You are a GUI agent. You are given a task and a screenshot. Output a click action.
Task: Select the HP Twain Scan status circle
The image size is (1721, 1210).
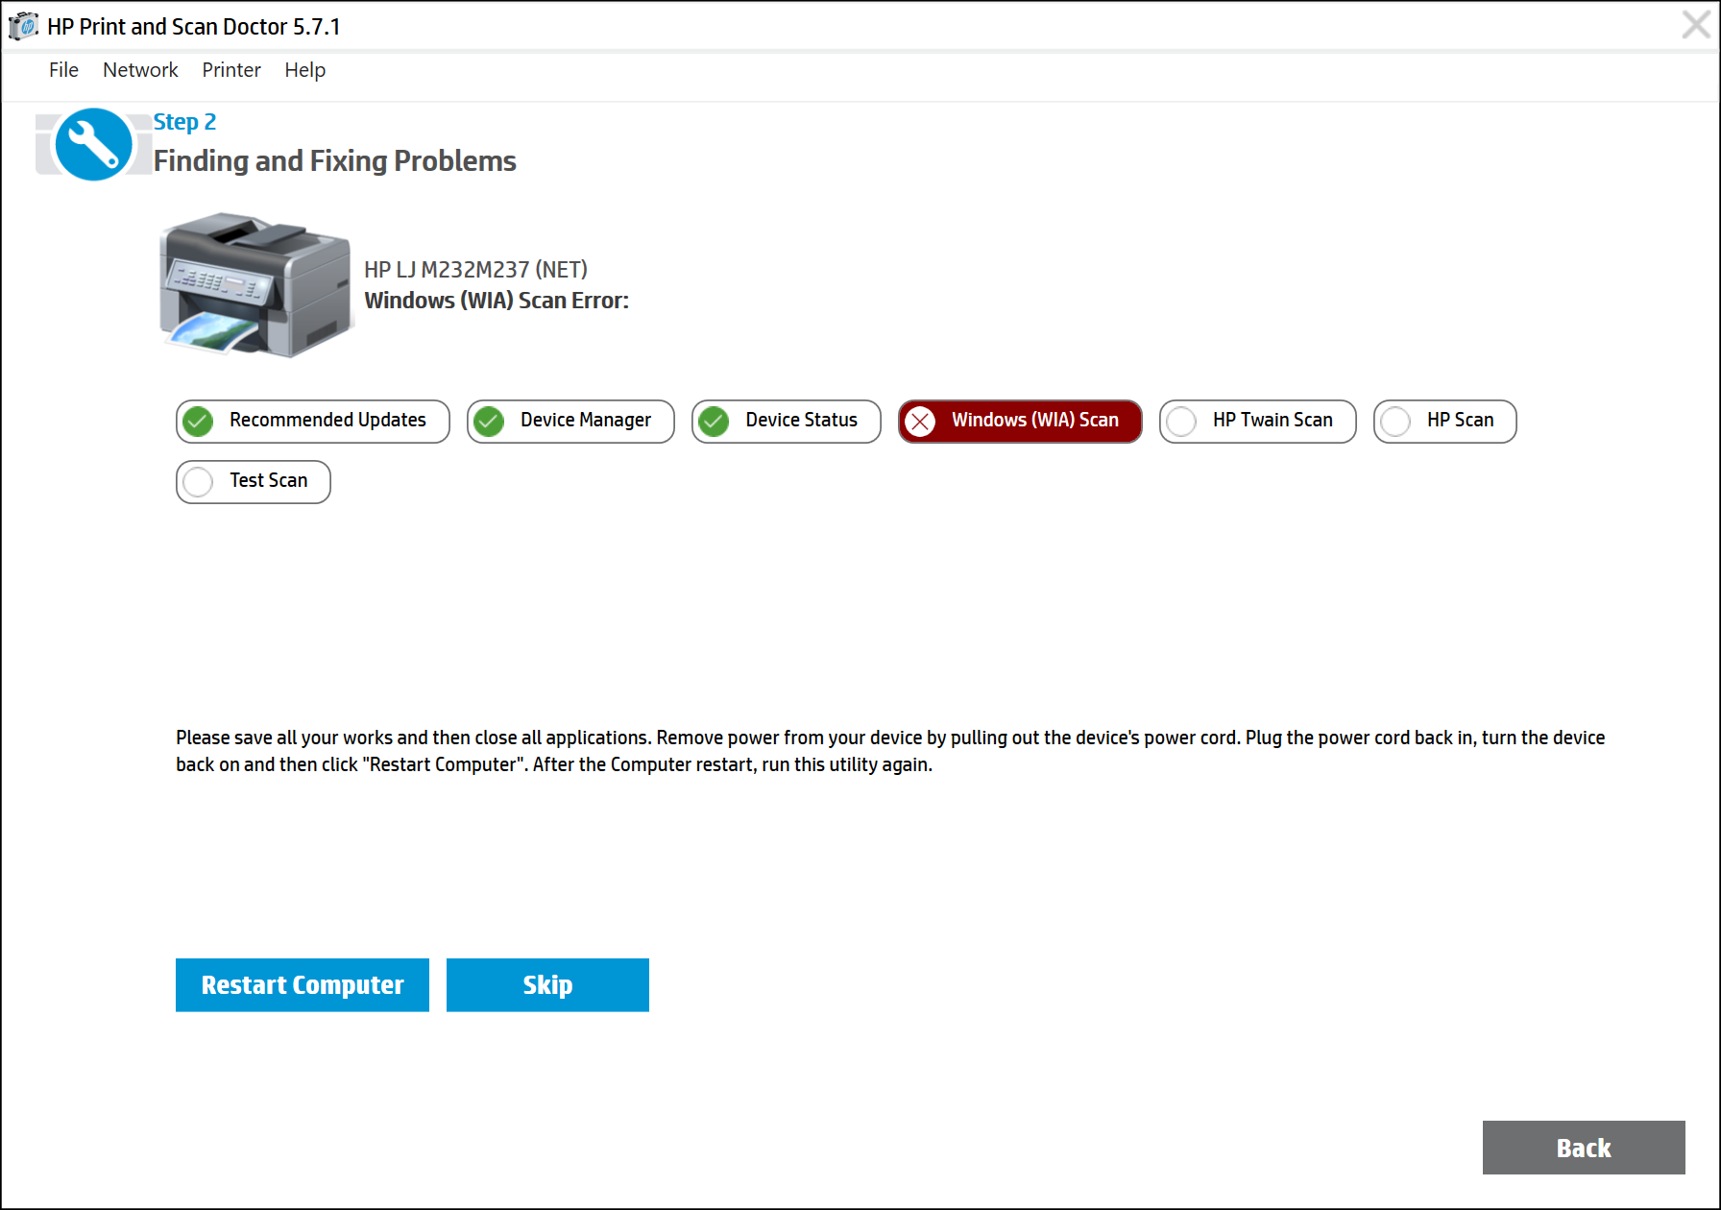[1182, 421]
